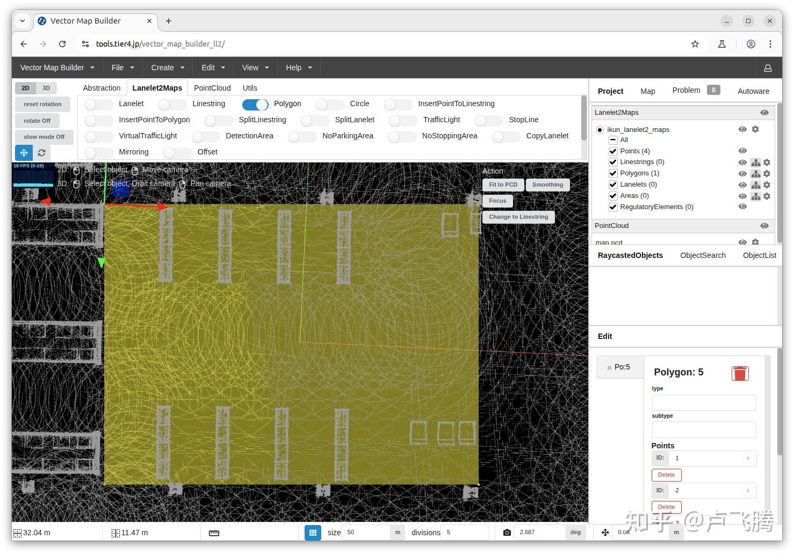Hide Lanelets layer with eye icon
Viewport: 794px width, 554px height.
click(x=742, y=185)
